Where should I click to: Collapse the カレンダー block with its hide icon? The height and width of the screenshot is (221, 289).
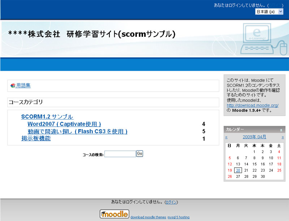pyautogui.click(x=281, y=130)
